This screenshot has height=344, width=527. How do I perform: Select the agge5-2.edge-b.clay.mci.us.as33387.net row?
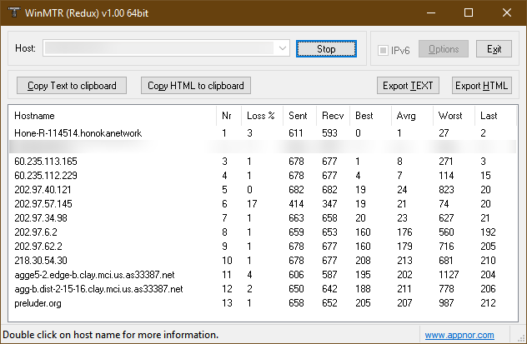pyautogui.click(x=93, y=275)
